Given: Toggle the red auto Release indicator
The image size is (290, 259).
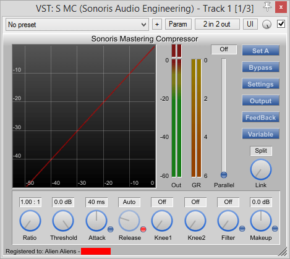Looking at the screenshot, I should click(143, 229).
